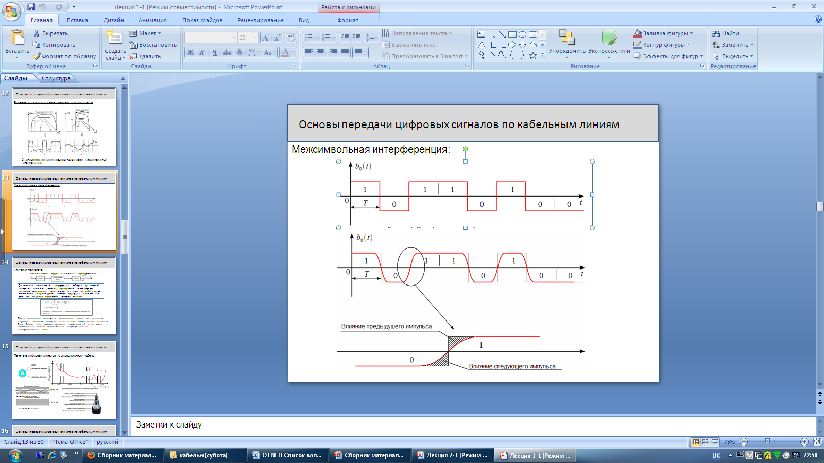Switch to slide sorter view icon
The image size is (824, 463).
705,442
